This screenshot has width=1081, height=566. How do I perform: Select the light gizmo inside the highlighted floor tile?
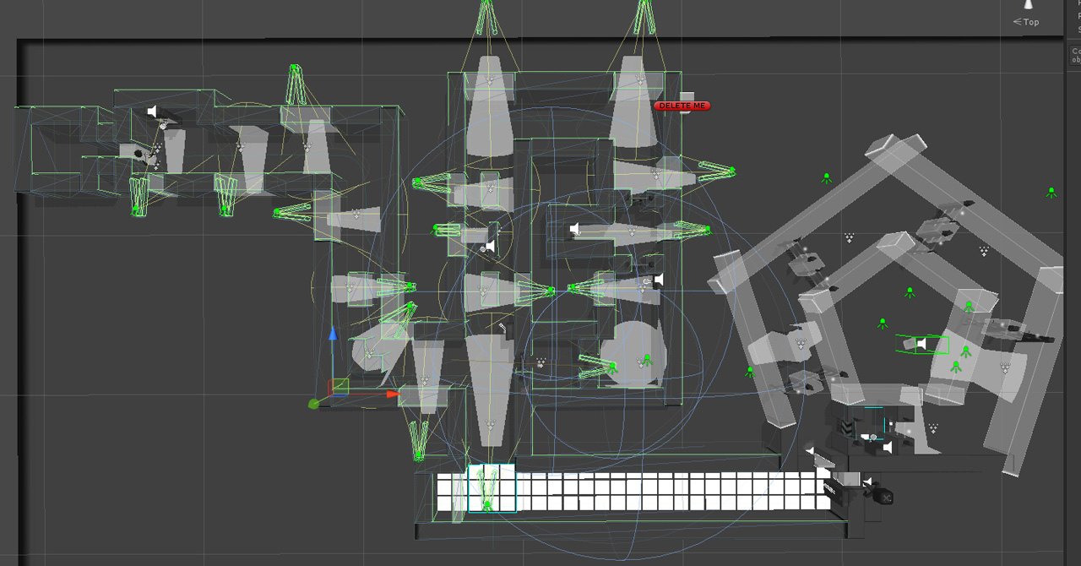486,504
